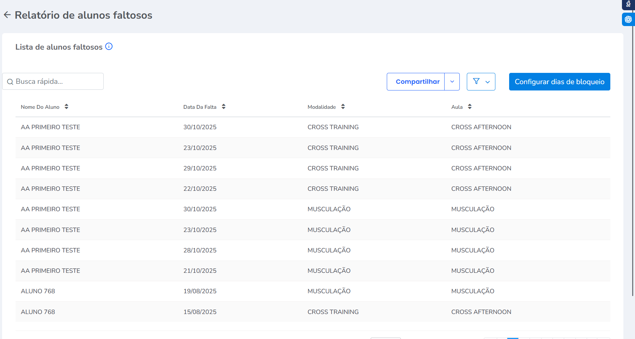This screenshot has height=339, width=635.
Task: Expand the Compartilhar dropdown arrow
Action: (x=452, y=82)
